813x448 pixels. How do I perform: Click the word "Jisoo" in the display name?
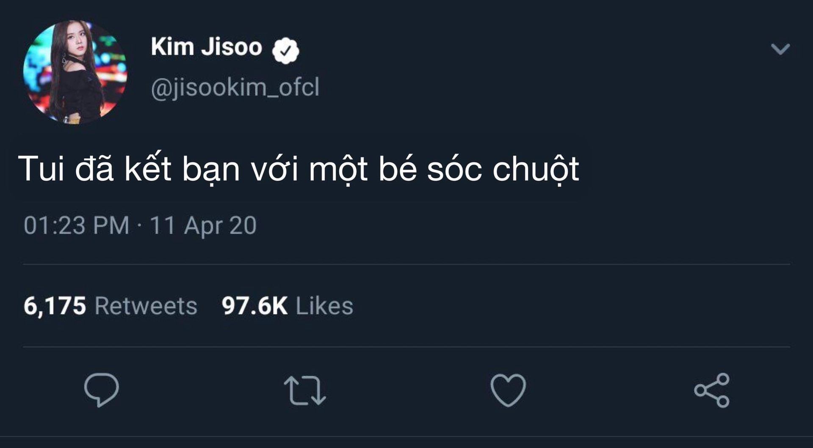click(232, 47)
